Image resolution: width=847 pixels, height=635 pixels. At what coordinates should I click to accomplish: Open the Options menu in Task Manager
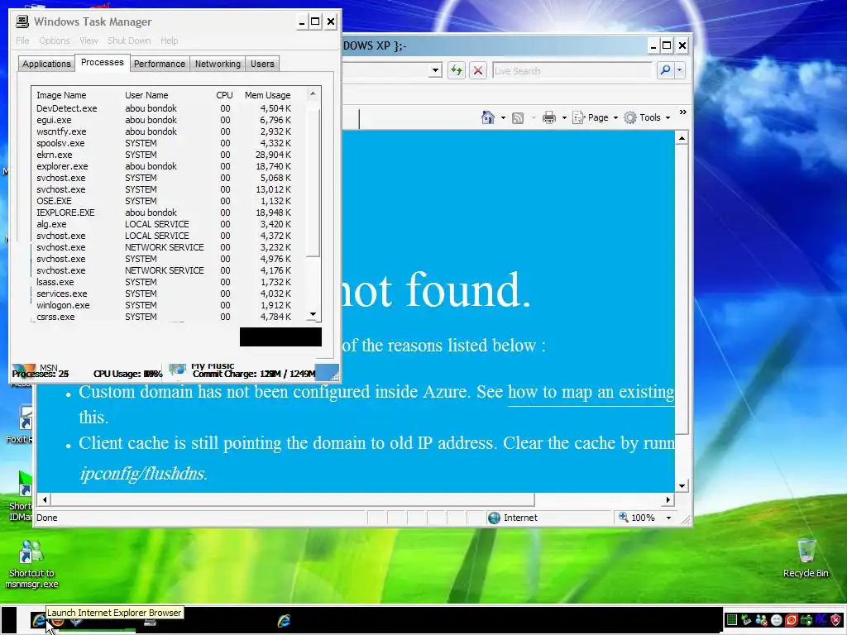(x=54, y=41)
